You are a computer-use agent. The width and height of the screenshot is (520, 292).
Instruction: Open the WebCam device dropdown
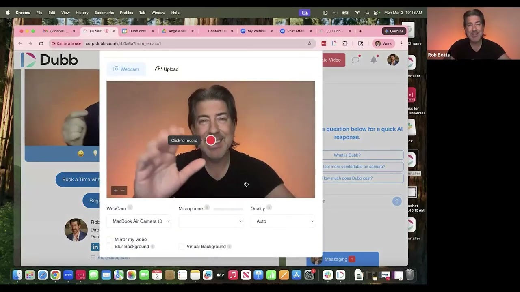(139, 221)
